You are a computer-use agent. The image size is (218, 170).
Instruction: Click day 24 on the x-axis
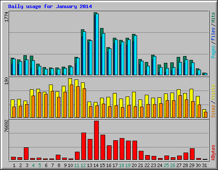pyautogui.click(x=160, y=165)
